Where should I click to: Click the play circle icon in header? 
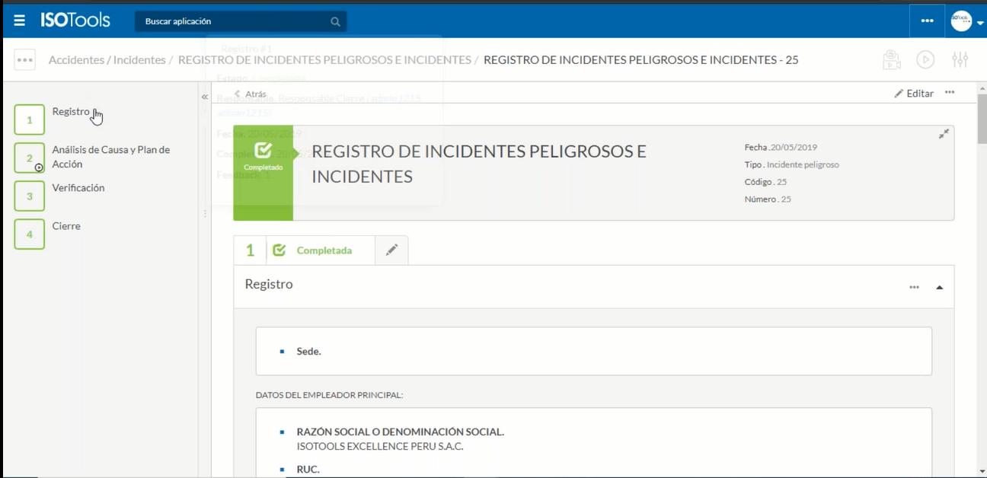[925, 60]
